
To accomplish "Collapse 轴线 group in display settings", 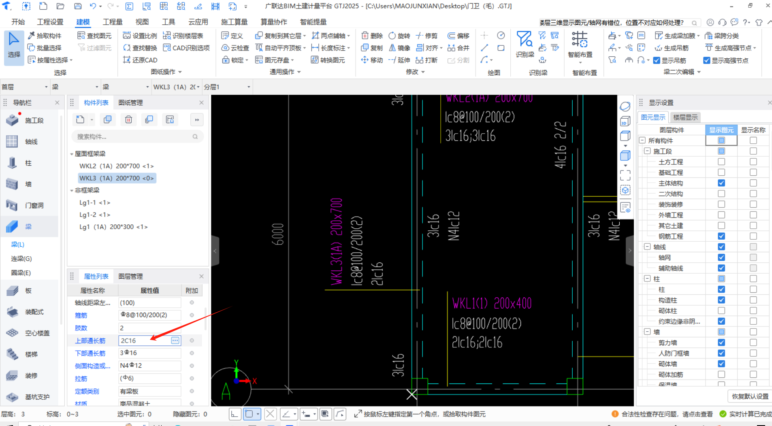I will tap(647, 247).
